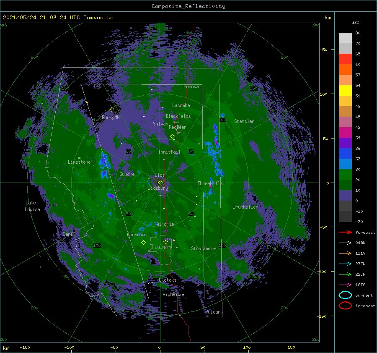
Task: Select the slate purple swatch between 10 and 0
Action: [345, 196]
